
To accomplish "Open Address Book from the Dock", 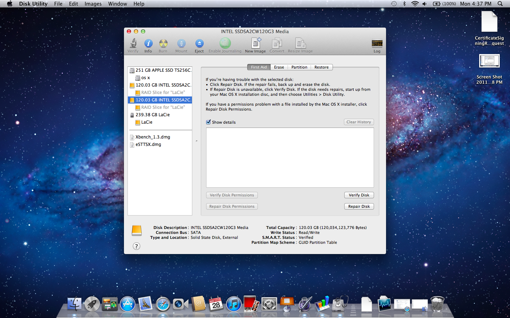I will click(x=198, y=304).
